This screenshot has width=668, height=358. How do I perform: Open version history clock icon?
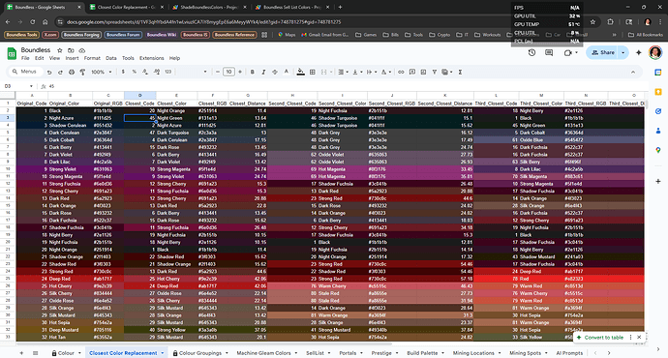click(531, 53)
